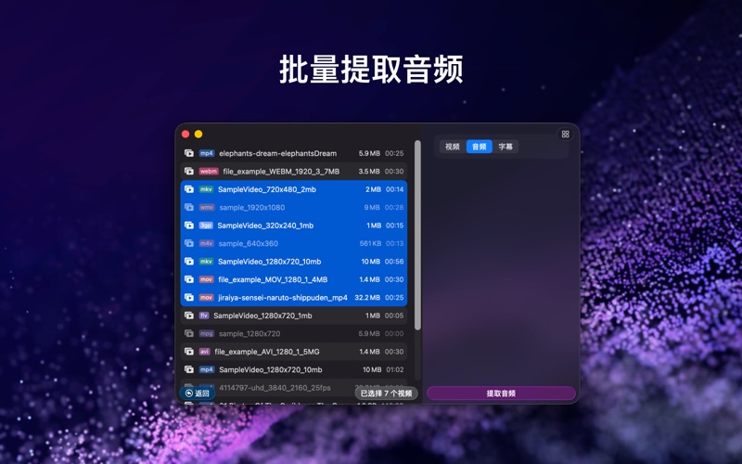Select jiraiya-sensei-naruto-shippuden_mp4 file name
This screenshot has width=742, height=464.
point(283,297)
